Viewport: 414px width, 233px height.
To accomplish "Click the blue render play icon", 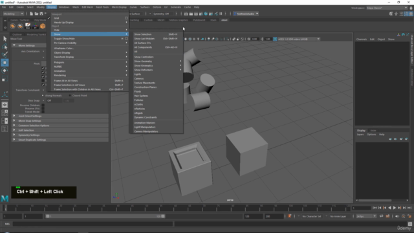I will 206,14.
